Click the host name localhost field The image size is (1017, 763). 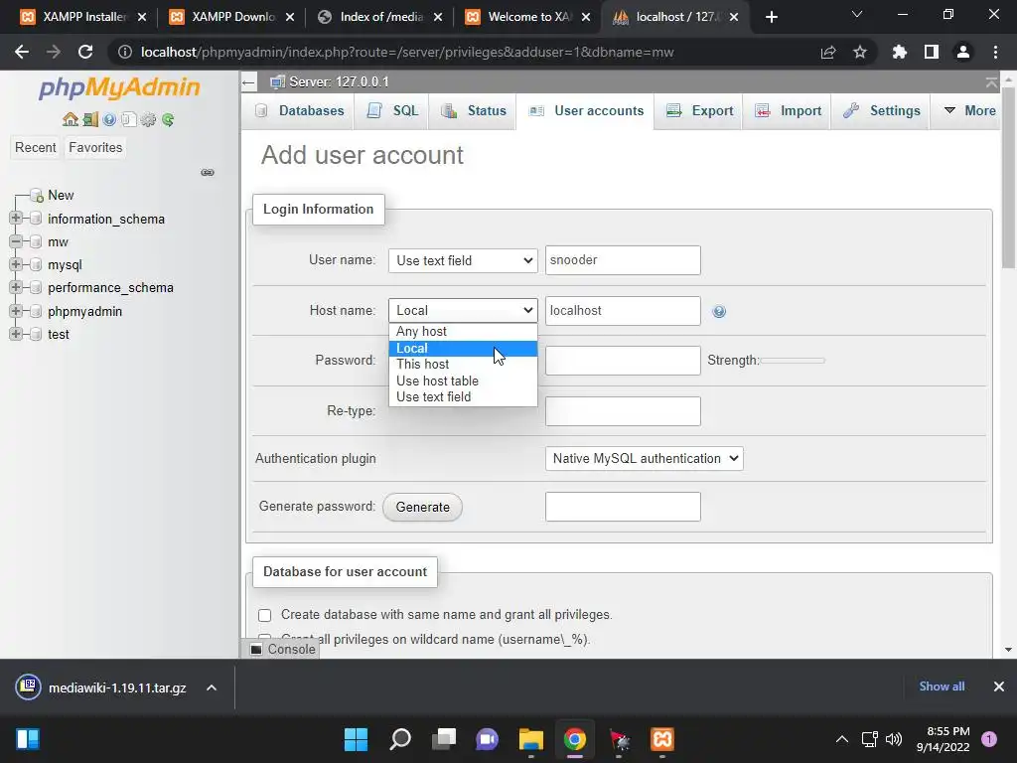(623, 311)
